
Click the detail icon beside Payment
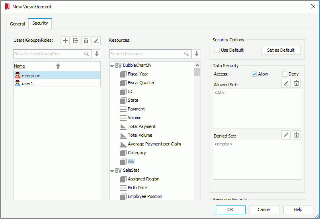(123, 109)
